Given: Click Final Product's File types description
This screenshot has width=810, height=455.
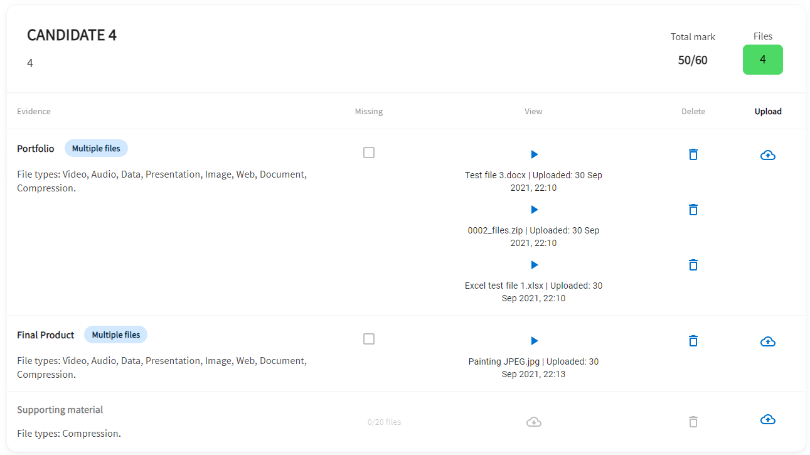Looking at the screenshot, I should point(162,368).
